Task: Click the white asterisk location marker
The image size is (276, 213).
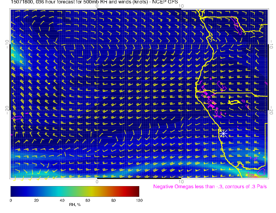Action: pos(223,134)
